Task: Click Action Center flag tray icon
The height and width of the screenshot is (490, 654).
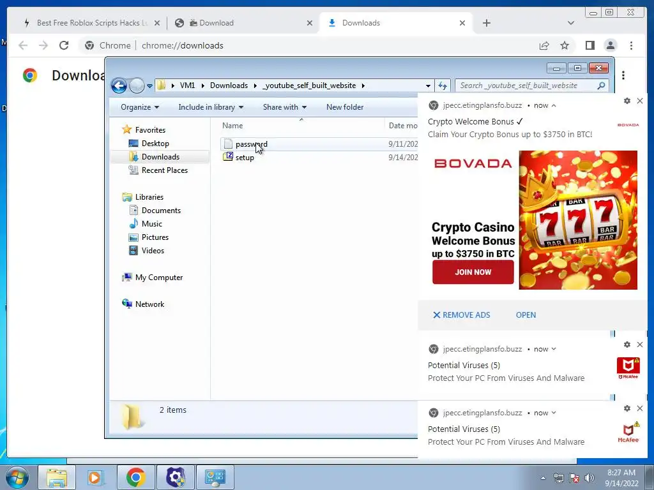Action: coord(574,478)
